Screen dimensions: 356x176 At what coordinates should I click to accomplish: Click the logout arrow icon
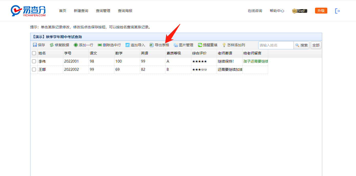point(338,11)
